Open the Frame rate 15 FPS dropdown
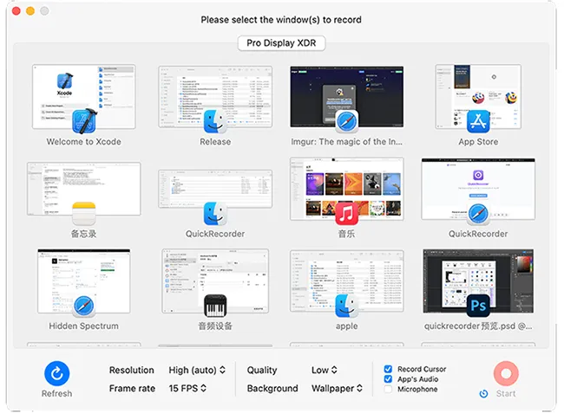Screen dimensions: 564x413 [x=188, y=389]
